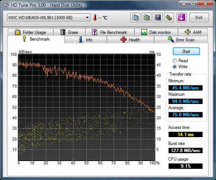Click the Start benchmark button
Viewport: 216px width, 180px height.
point(186,51)
